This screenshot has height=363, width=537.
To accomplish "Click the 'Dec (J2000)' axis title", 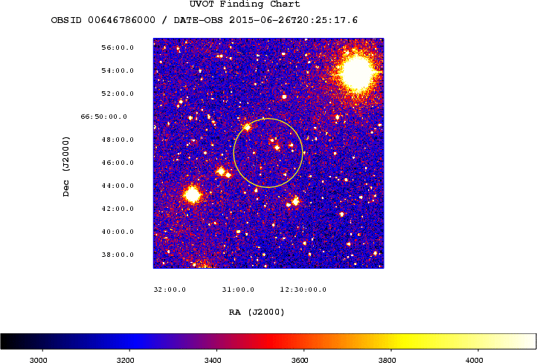I will pyautogui.click(x=65, y=166).
